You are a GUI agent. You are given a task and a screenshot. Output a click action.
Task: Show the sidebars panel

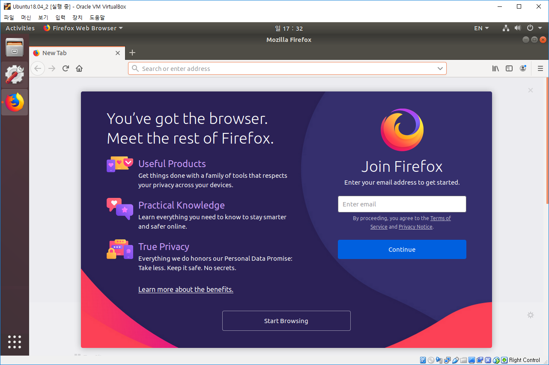pos(509,68)
